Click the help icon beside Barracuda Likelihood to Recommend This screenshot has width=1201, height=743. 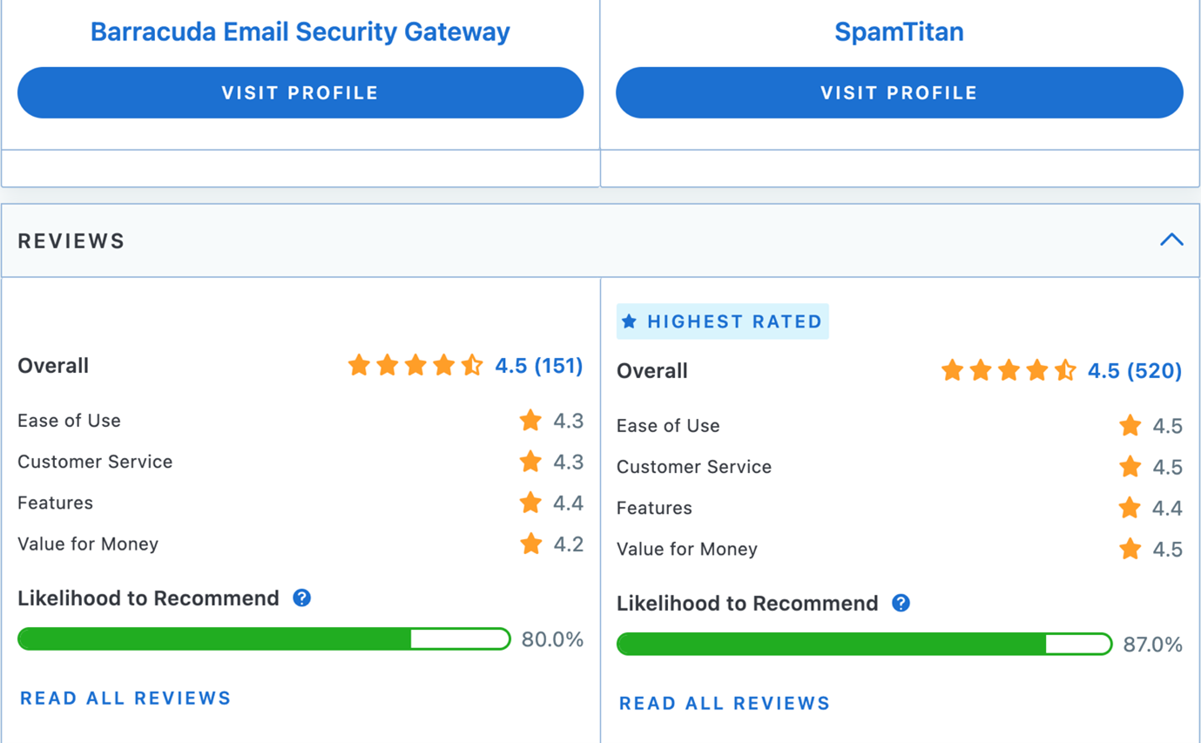(302, 598)
